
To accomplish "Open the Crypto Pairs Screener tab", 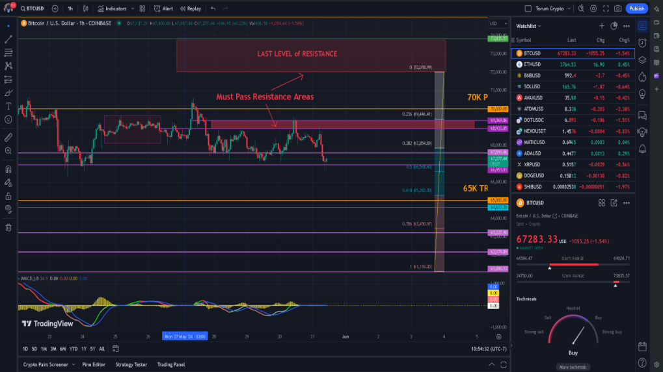I will pyautogui.click(x=46, y=364).
